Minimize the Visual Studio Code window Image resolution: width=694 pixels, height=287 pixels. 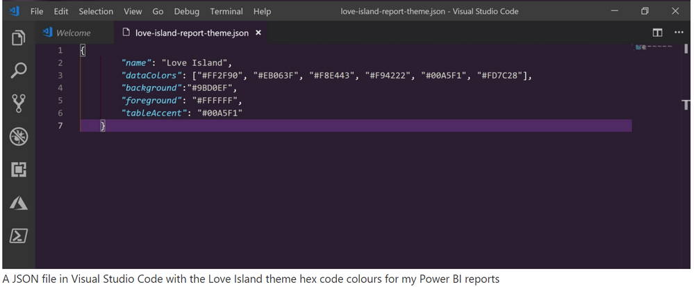614,11
